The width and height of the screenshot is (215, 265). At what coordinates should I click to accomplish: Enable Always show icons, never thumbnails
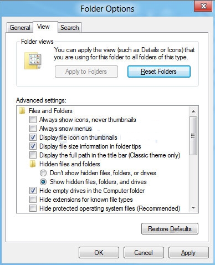tap(33, 120)
